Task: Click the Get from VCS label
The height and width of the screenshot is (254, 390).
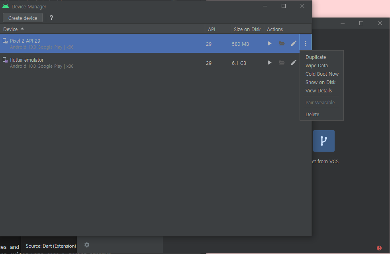Action: [x=325, y=162]
